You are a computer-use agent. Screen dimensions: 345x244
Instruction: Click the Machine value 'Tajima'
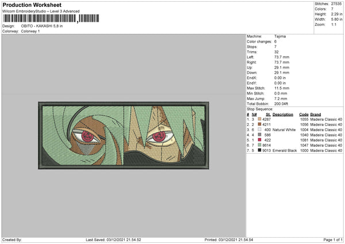(x=280, y=36)
